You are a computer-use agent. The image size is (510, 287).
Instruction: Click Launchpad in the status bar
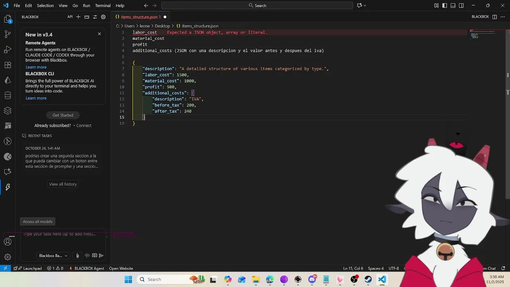[27, 268]
